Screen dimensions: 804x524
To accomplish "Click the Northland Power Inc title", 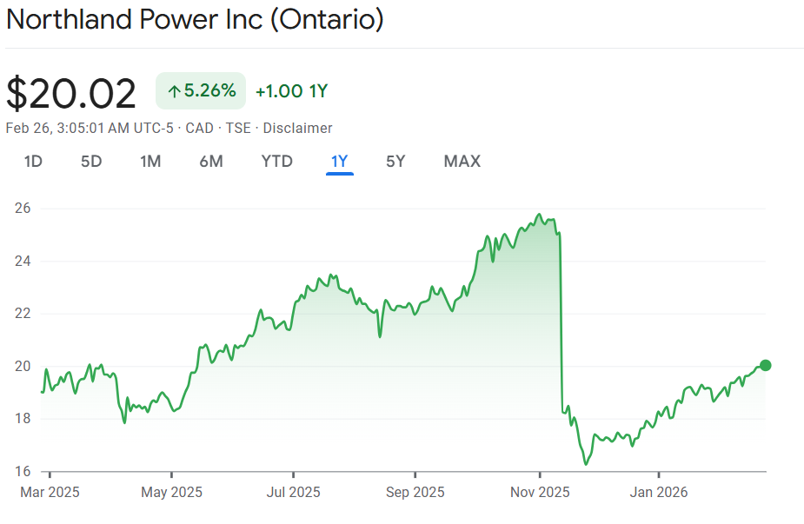I will [x=195, y=20].
